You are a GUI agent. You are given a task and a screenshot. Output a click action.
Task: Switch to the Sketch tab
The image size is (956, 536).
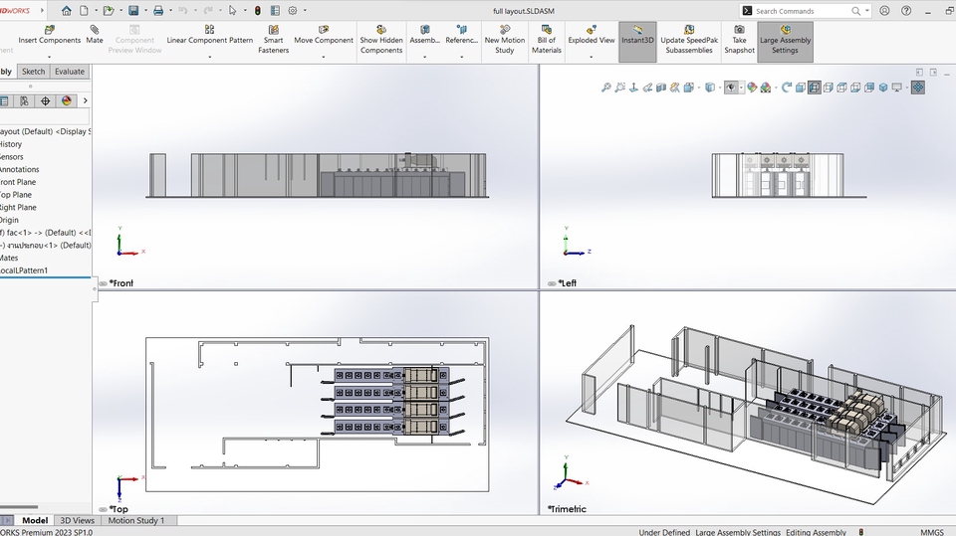click(x=33, y=72)
